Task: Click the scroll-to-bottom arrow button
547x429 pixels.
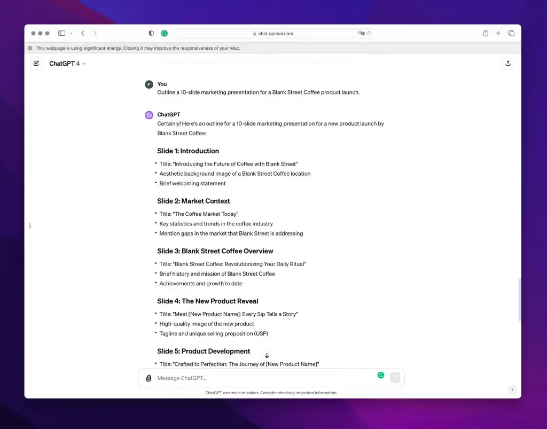Action: 267,355
